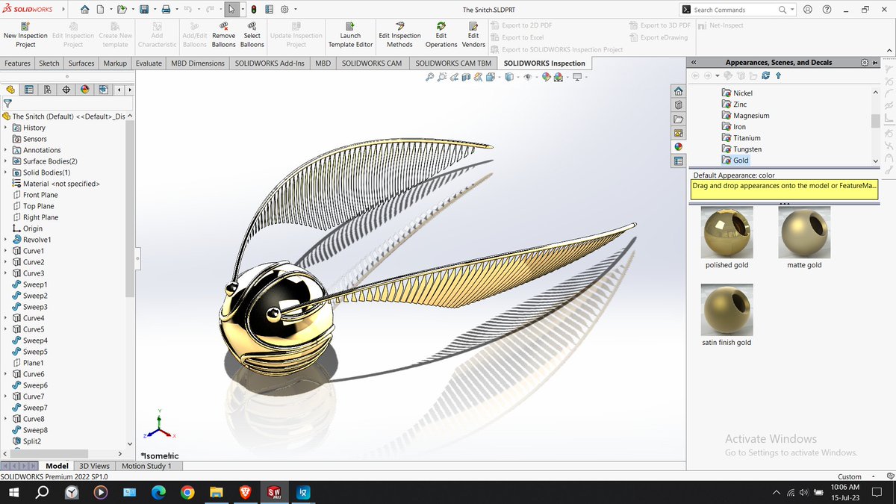The image size is (896, 504).
Task: Select the polished gold thumbnail
Action: point(727,232)
